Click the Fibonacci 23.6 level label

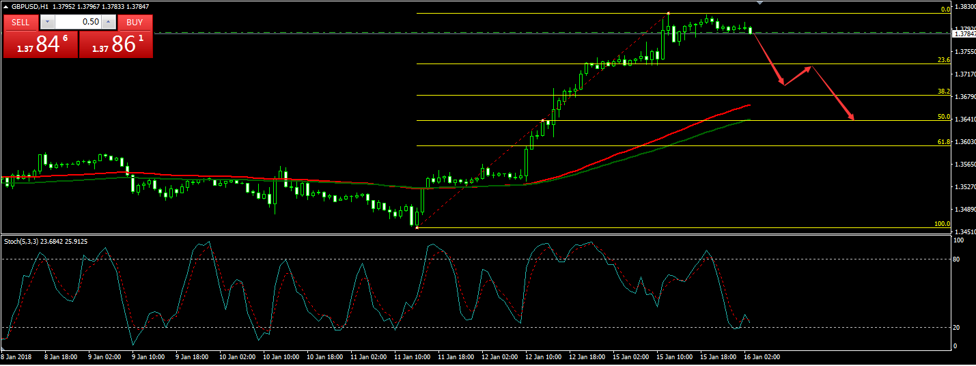point(944,60)
